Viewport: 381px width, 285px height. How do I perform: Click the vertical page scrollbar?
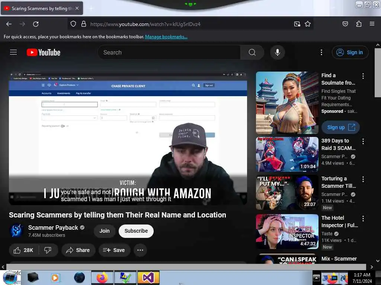tap(378, 73)
